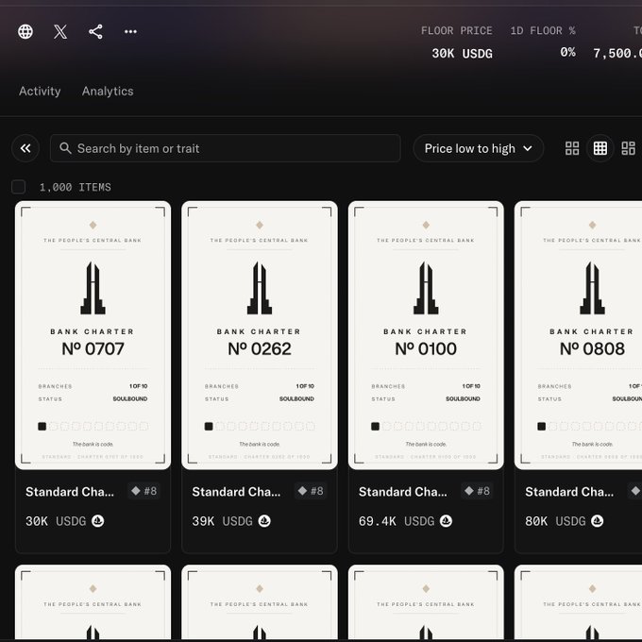642x642 pixels.
Task: Click the 39K USDG price on second card
Action: pyautogui.click(x=222, y=521)
